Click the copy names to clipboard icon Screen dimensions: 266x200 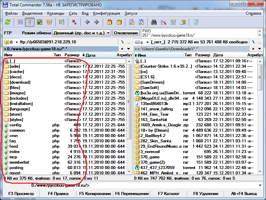tap(183, 22)
